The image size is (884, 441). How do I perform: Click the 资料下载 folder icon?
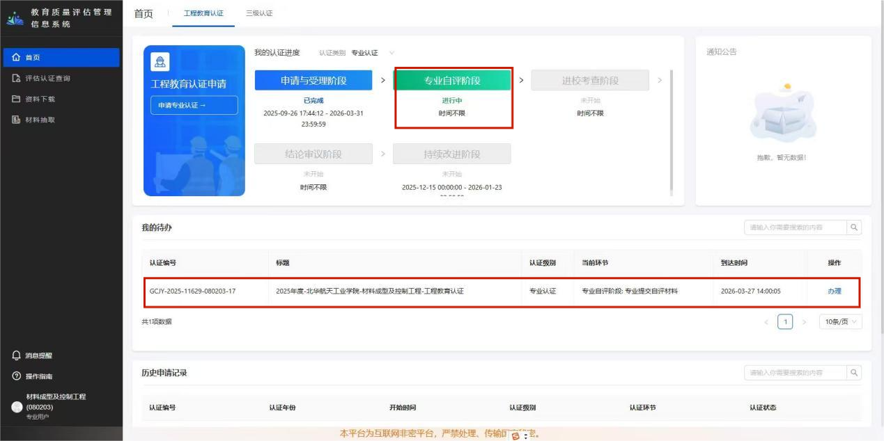point(16,99)
